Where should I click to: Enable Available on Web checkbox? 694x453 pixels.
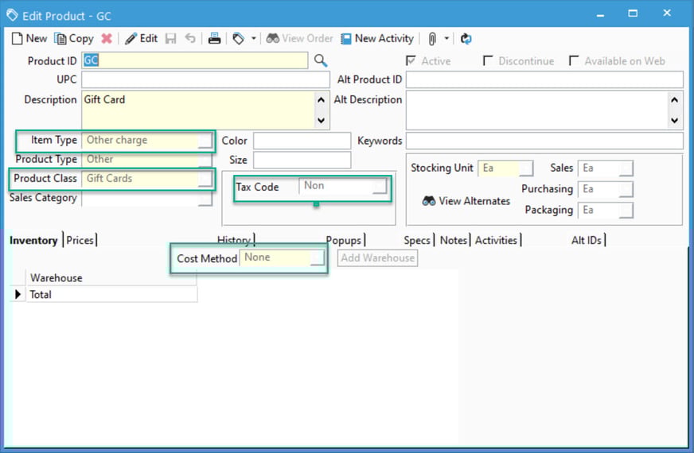point(574,61)
